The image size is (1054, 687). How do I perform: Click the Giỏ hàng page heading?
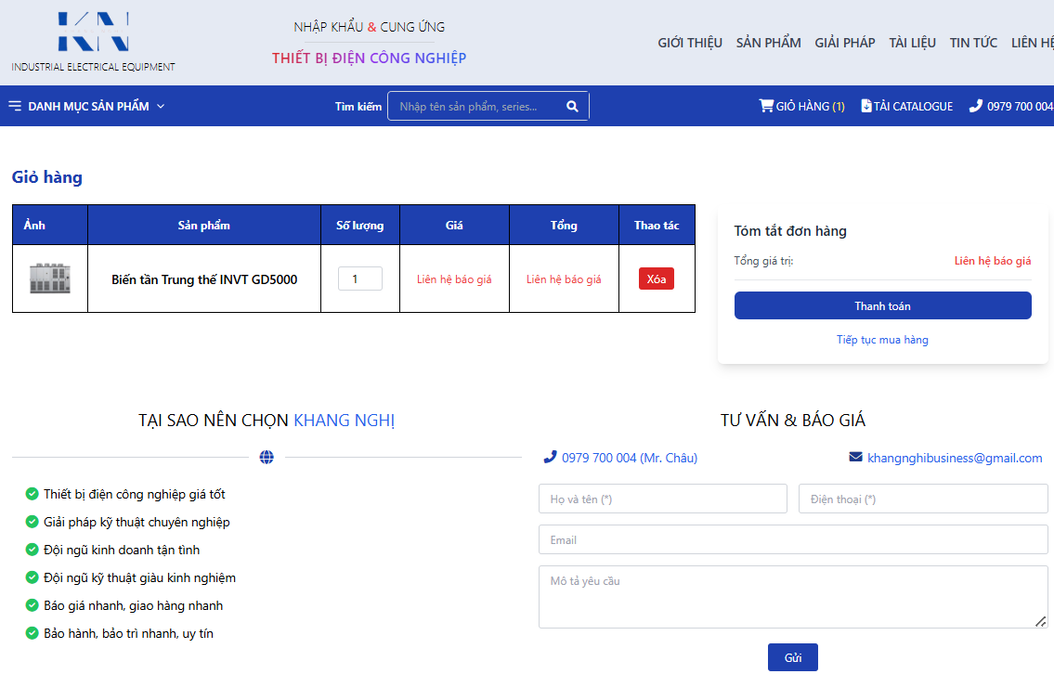[47, 177]
